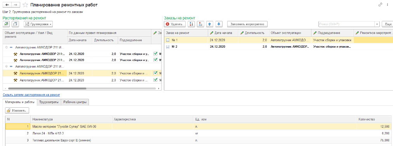Select order row № 1
The width and height of the screenshot is (393, 146).
click(278, 40)
